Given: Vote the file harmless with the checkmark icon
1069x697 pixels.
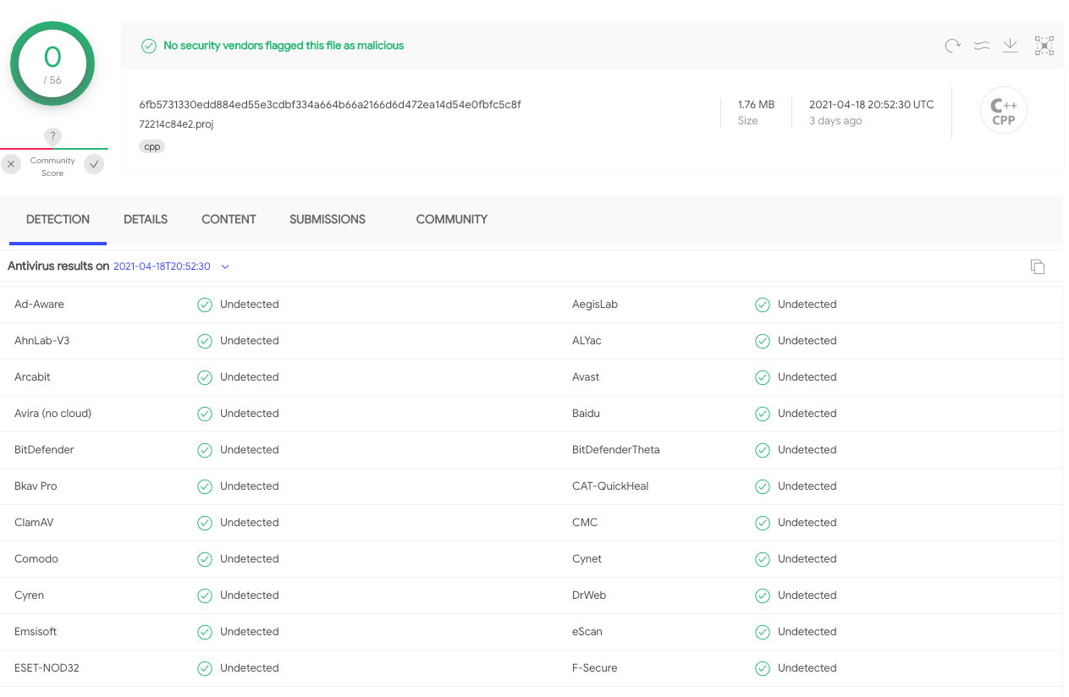Looking at the screenshot, I should coord(94,164).
